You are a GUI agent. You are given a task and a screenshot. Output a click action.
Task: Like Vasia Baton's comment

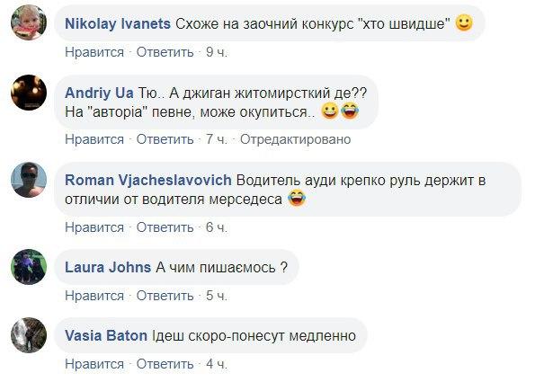(x=94, y=363)
